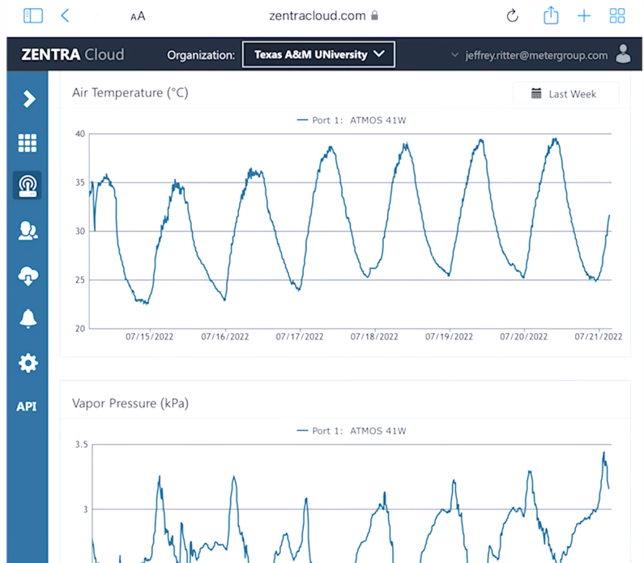Open settings gear icon in sidebar

click(x=28, y=363)
